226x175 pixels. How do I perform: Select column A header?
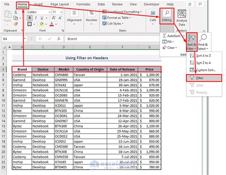click(10, 47)
